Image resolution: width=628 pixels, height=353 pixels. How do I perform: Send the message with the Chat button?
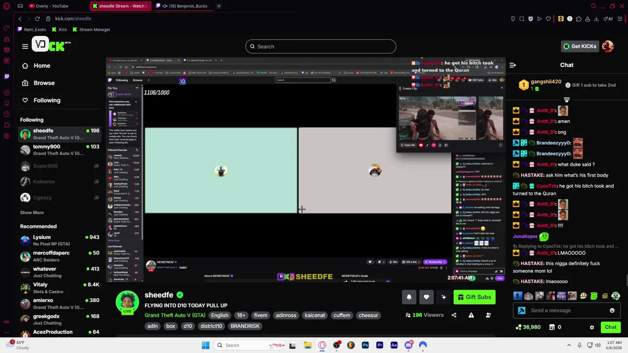coord(610,327)
